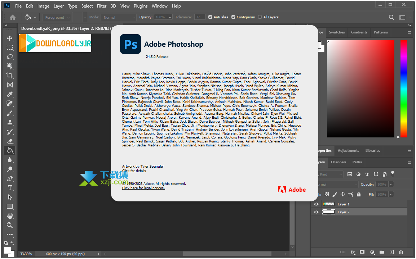Open the Plugins menu
Screen dimensions: 416x259
click(140, 6)
